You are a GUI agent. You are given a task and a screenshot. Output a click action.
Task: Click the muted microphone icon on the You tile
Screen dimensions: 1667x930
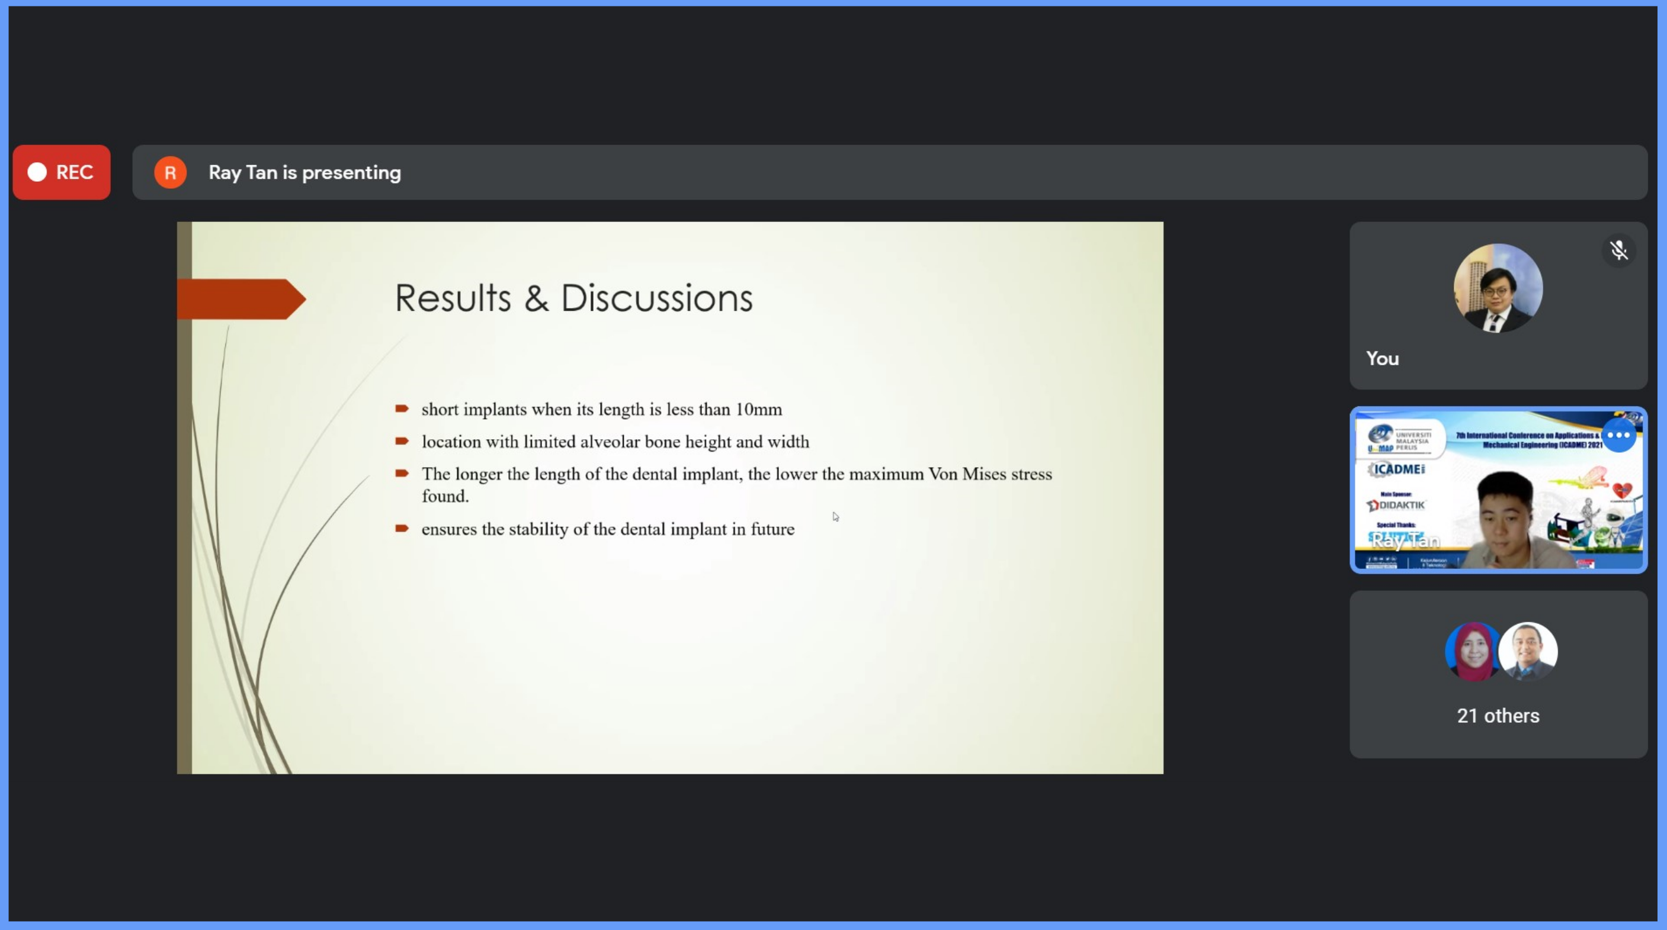point(1618,250)
